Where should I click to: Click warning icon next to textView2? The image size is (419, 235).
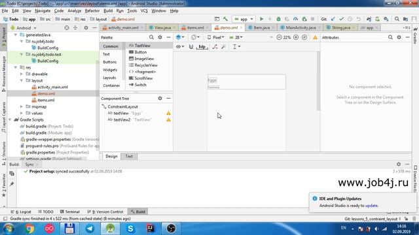168,119
